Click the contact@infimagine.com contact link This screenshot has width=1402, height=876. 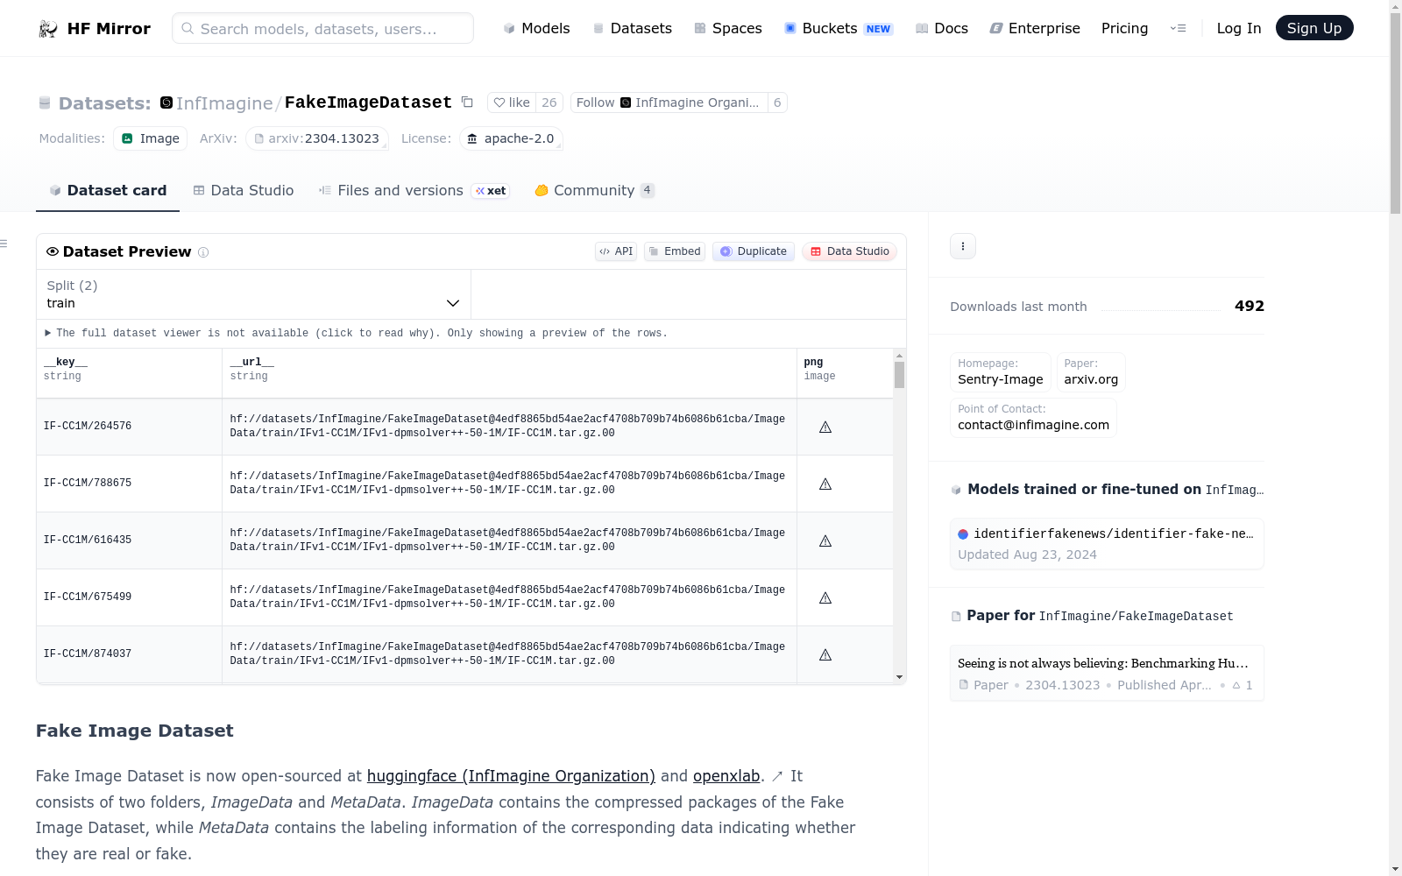1033,417
